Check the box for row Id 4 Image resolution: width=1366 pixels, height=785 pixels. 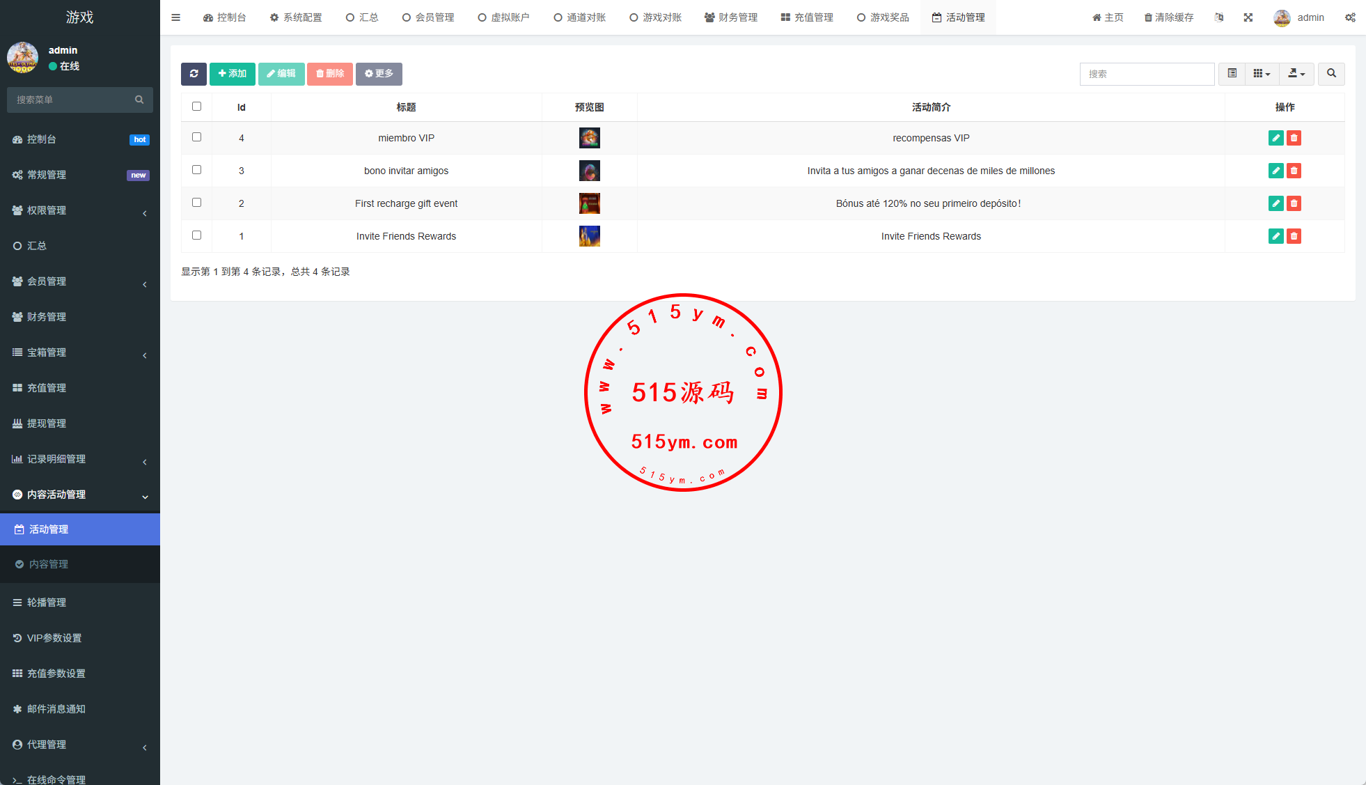coord(196,137)
